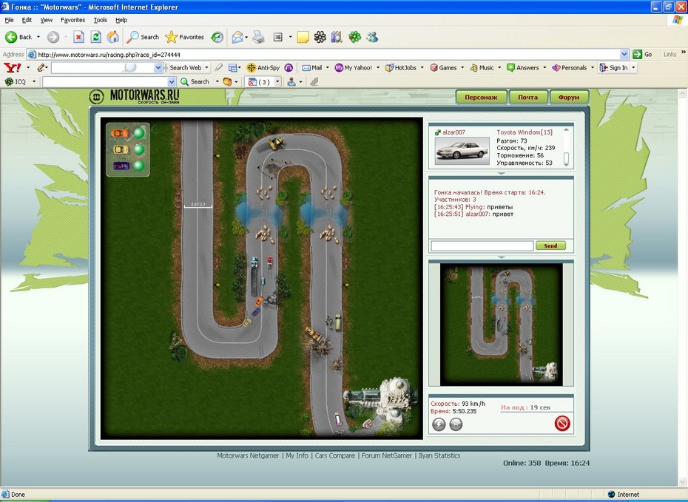Screen dimensions: 688x502
Task: Click the Go button beside address bar
Action: click(643, 55)
